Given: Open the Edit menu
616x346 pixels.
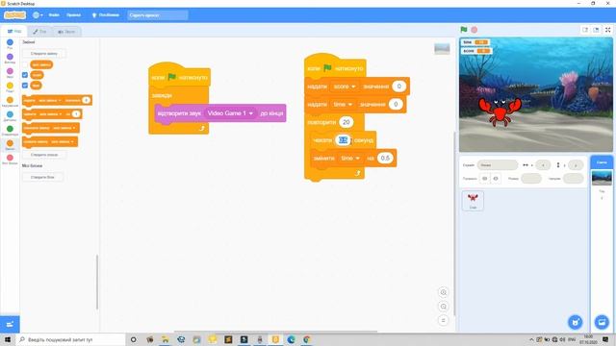Looking at the screenshot, I should 73,15.
